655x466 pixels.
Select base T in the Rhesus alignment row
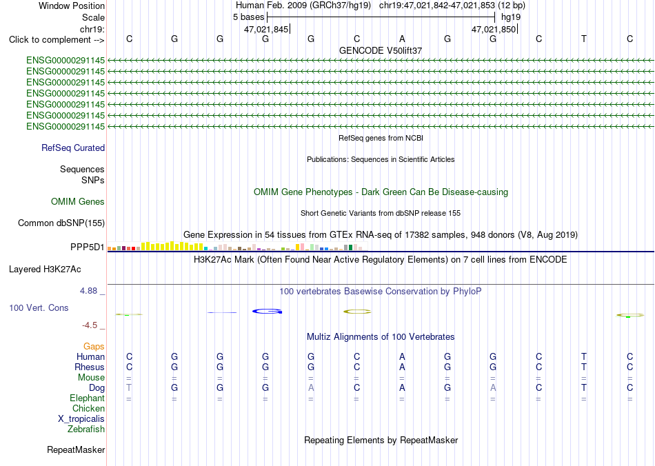583,367
